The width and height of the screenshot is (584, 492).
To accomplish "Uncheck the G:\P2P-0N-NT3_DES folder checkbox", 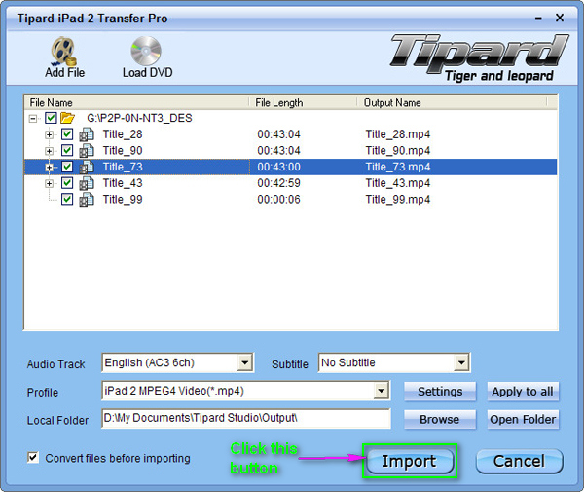I will [x=51, y=118].
